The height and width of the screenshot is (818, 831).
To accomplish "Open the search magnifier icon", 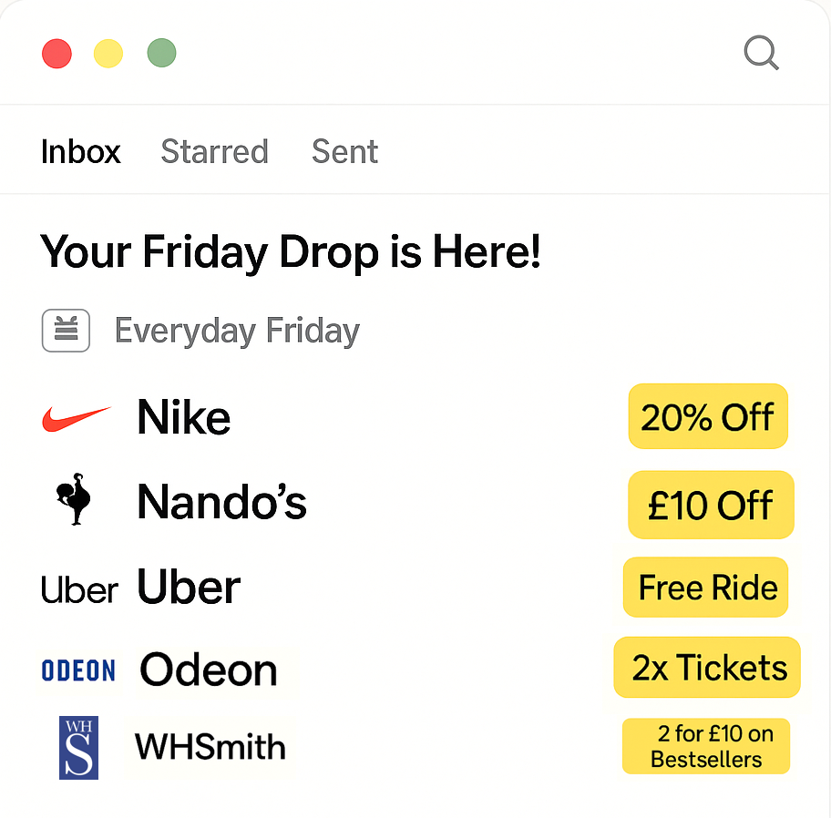I will point(762,53).
